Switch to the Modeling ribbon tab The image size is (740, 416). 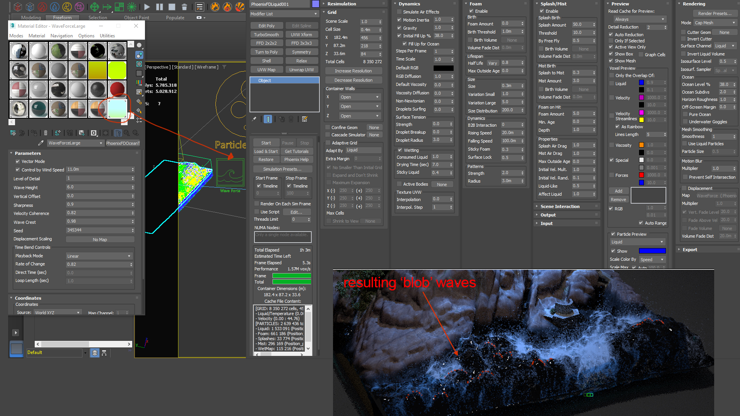tap(31, 18)
